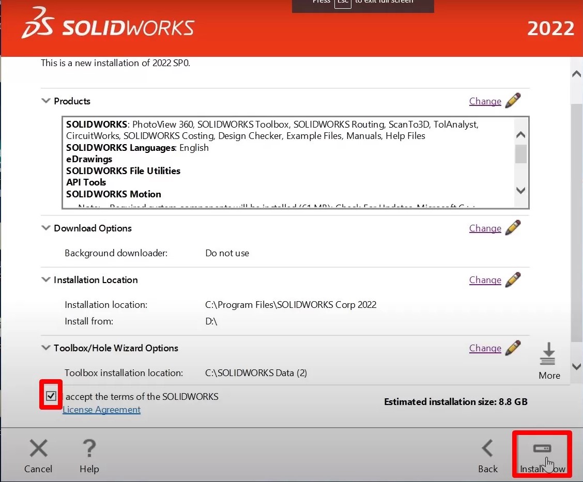The height and width of the screenshot is (482, 583).
Task: Click the Install Now button
Action: pyautogui.click(x=542, y=454)
